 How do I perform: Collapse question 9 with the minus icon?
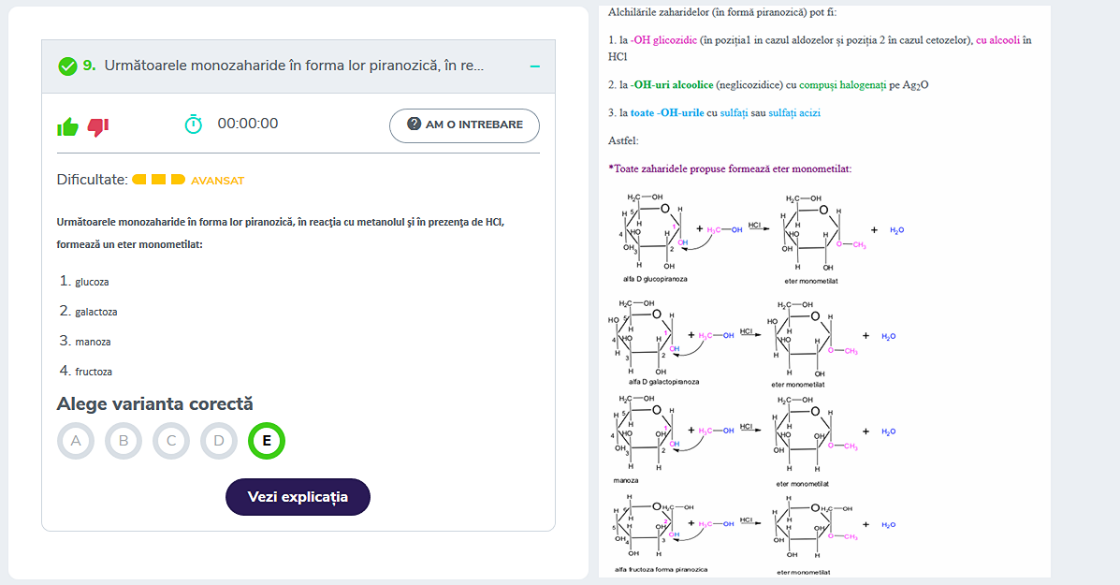click(535, 66)
